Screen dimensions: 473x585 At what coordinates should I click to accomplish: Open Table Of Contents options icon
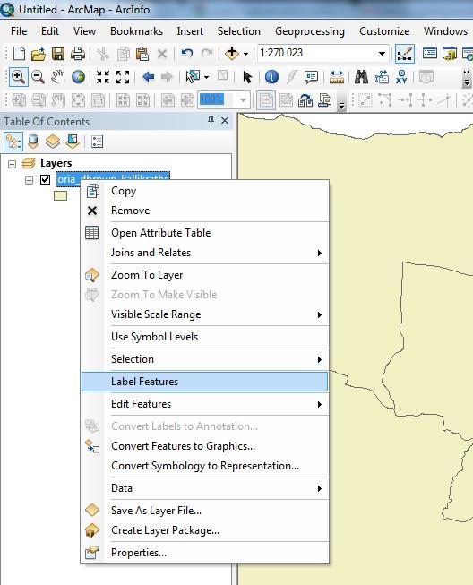(97, 142)
